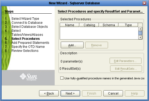Click scroll down arrow in procedures table
Viewport: 149px width, 101px height.
tap(140, 37)
